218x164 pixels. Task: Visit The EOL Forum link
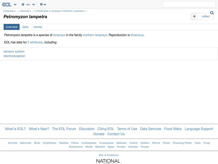tap(64, 129)
